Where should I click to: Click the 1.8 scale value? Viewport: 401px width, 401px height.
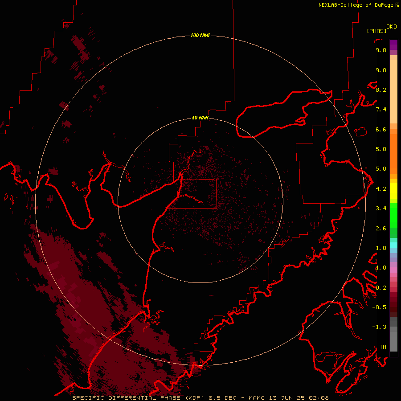pos(381,248)
